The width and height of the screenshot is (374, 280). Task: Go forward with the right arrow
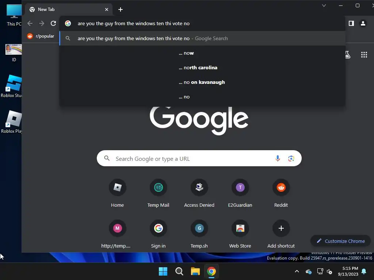click(42, 23)
